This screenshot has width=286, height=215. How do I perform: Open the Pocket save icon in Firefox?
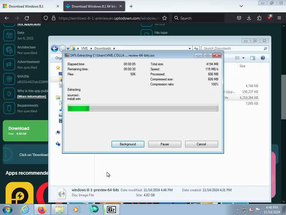coord(239,18)
